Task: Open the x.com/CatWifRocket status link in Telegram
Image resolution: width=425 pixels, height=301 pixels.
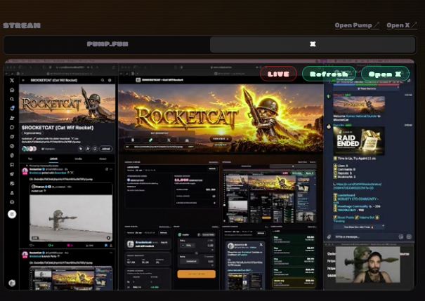Action: [x=357, y=186]
